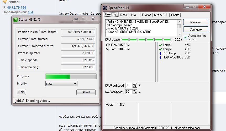The height and width of the screenshot is (131, 226).
Task: Click the lightbulb icon beside Активен
Action: (4, 2)
